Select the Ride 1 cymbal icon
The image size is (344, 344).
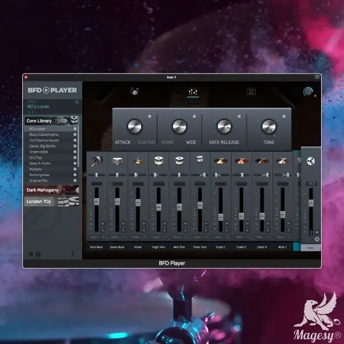pos(283,161)
